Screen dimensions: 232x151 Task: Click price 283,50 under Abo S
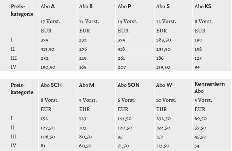coord(163,40)
